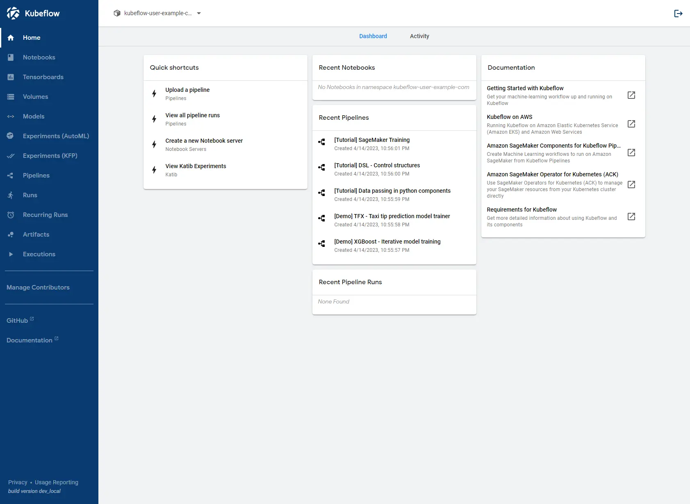The height and width of the screenshot is (504, 690).
Task: Click the Upload a pipeline shortcut
Action: click(x=225, y=94)
